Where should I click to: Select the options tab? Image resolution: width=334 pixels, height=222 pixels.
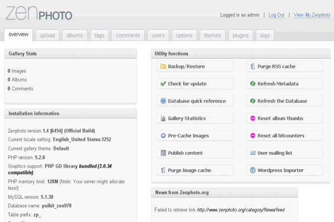[x=184, y=36]
